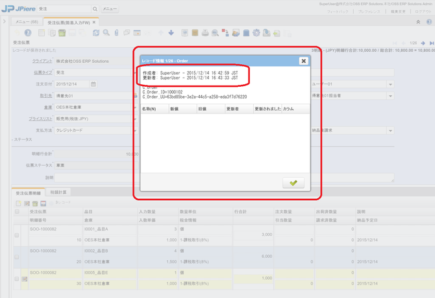Open attachments via the paperclip icon
This screenshot has height=298, width=435.
click(x=116, y=33)
